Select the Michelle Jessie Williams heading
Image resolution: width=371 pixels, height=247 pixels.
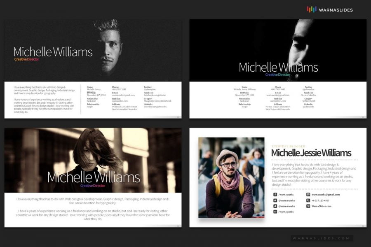click(312, 153)
